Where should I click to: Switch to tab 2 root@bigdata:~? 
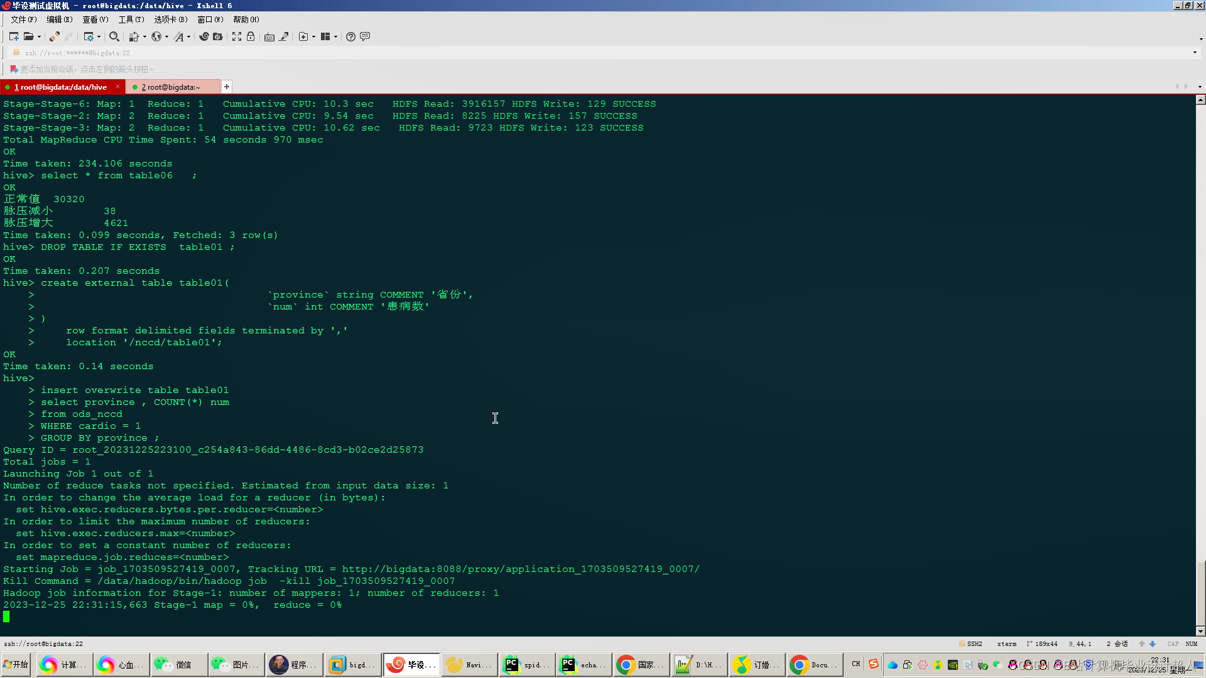click(x=170, y=87)
